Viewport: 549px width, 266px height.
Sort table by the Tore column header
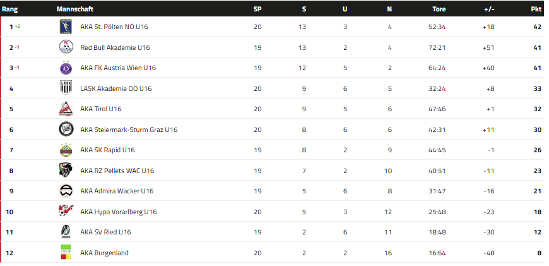[x=439, y=9]
